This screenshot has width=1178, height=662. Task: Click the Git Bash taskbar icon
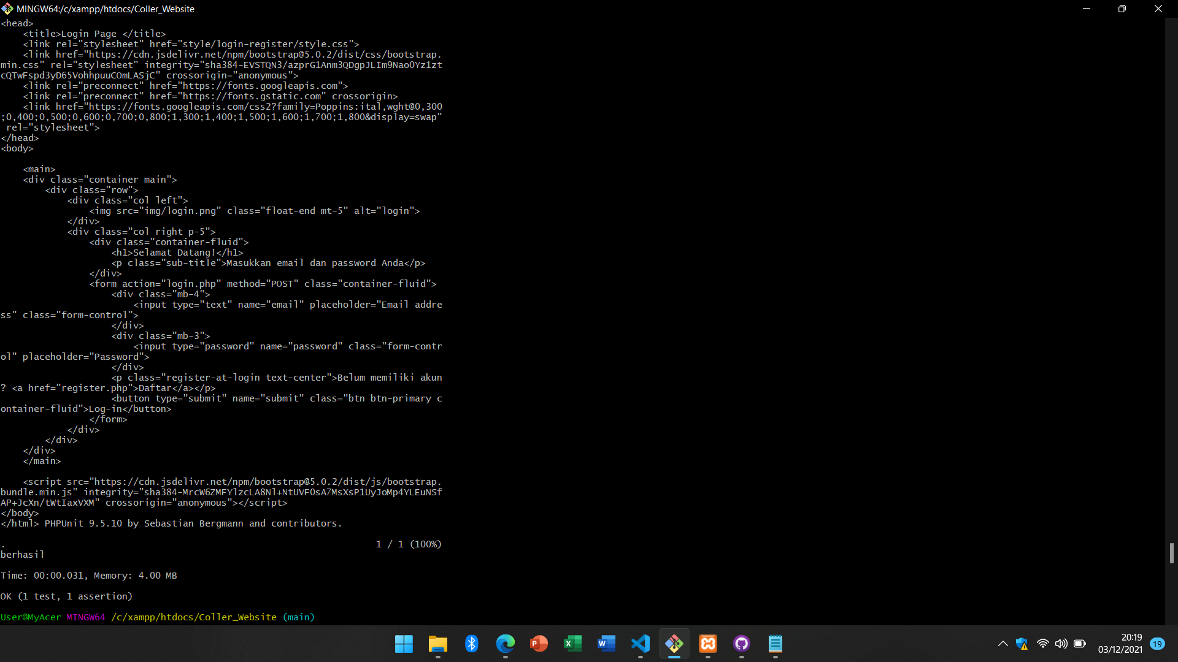click(674, 644)
